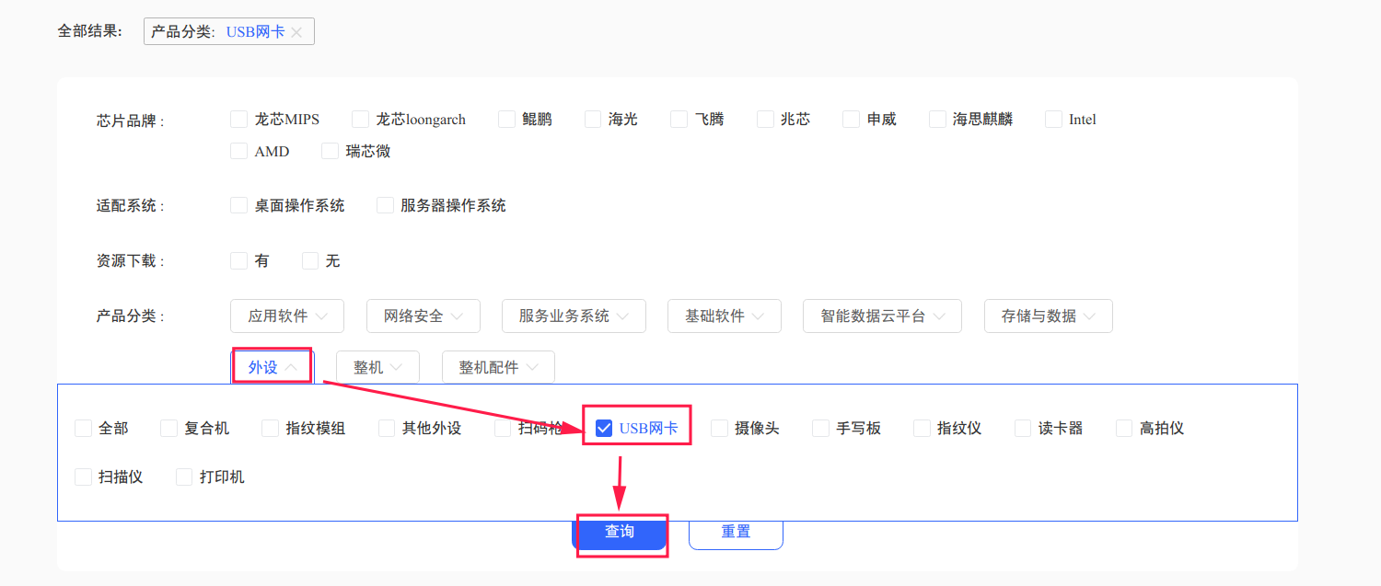Select the 读卡器 checkbox
Viewport: 1381px width, 586px height.
1023,428
